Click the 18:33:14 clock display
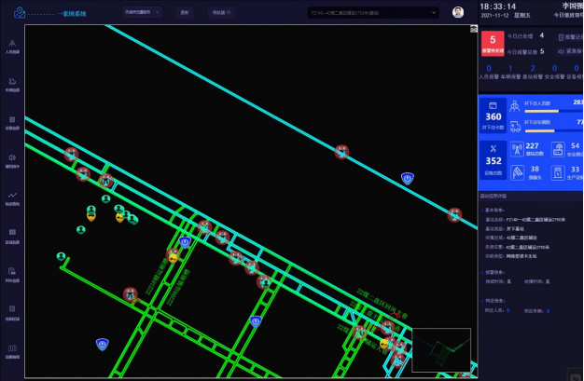The height and width of the screenshot is (381, 584). (x=498, y=7)
